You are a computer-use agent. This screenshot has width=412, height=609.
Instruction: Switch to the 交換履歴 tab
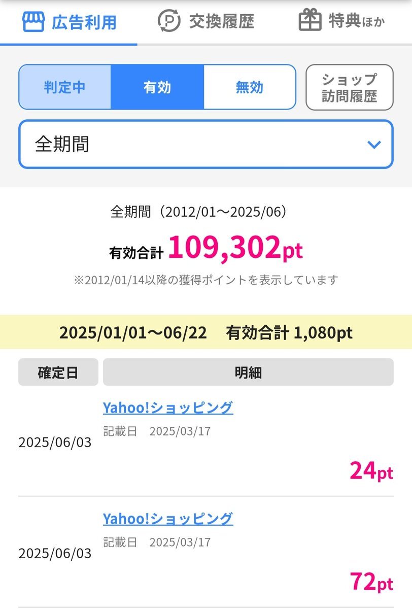point(206,21)
